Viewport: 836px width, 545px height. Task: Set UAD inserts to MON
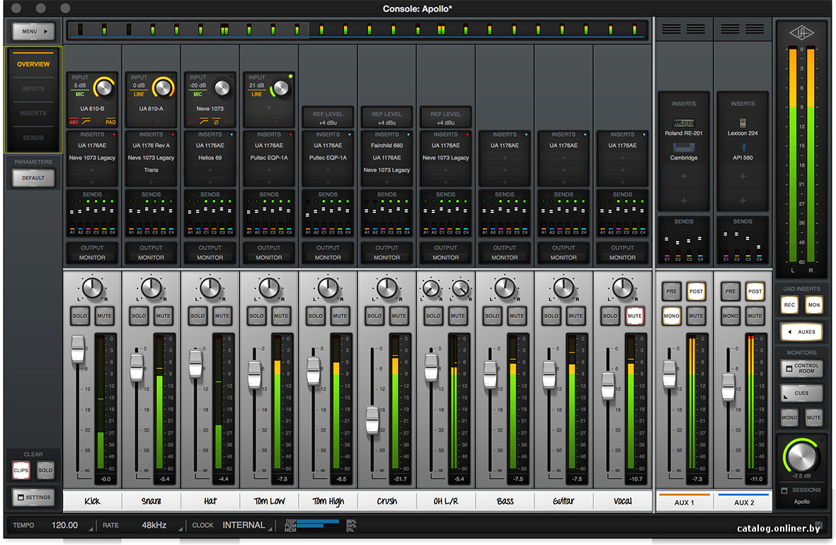[813, 305]
